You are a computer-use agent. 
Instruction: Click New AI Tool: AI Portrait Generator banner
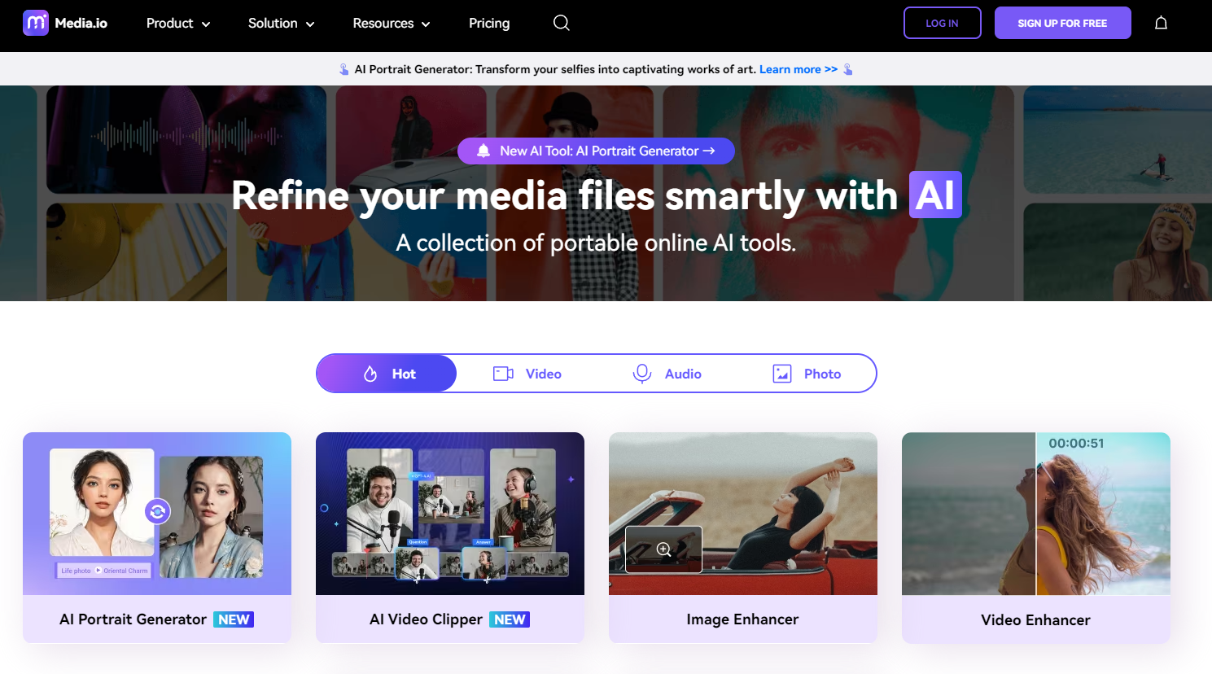(596, 151)
